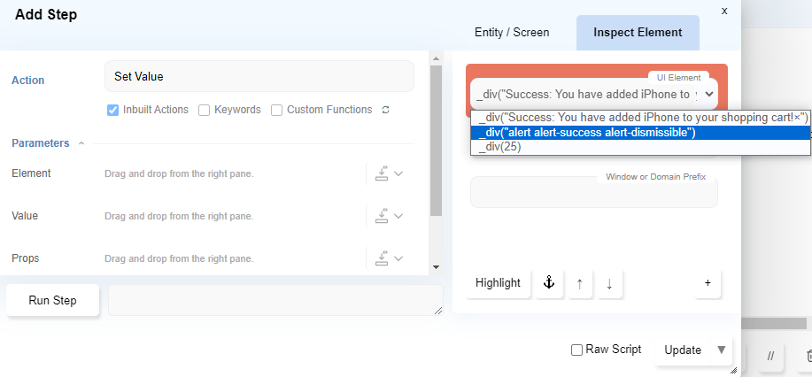The height and width of the screenshot is (377, 812).
Task: Select the Inspect Element tab
Action: point(638,33)
